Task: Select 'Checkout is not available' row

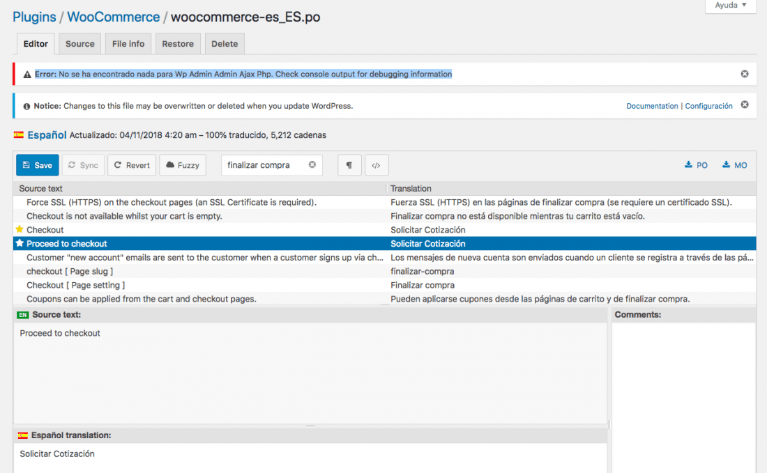Action: tap(384, 216)
